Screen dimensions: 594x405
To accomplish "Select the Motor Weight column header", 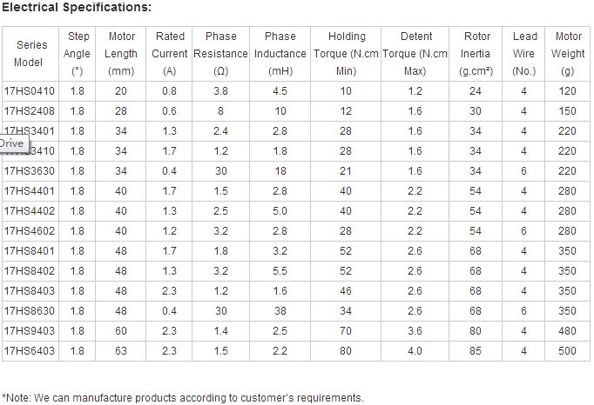I will pos(568,54).
